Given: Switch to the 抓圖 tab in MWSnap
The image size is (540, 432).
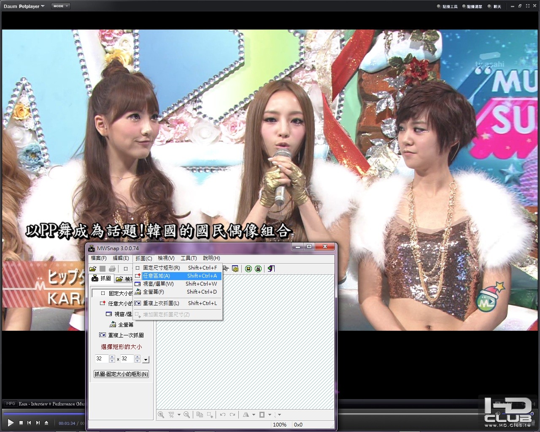Looking at the screenshot, I should tap(102, 278).
